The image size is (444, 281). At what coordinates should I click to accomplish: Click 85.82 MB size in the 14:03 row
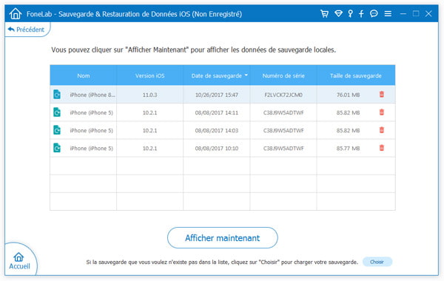click(x=348, y=130)
